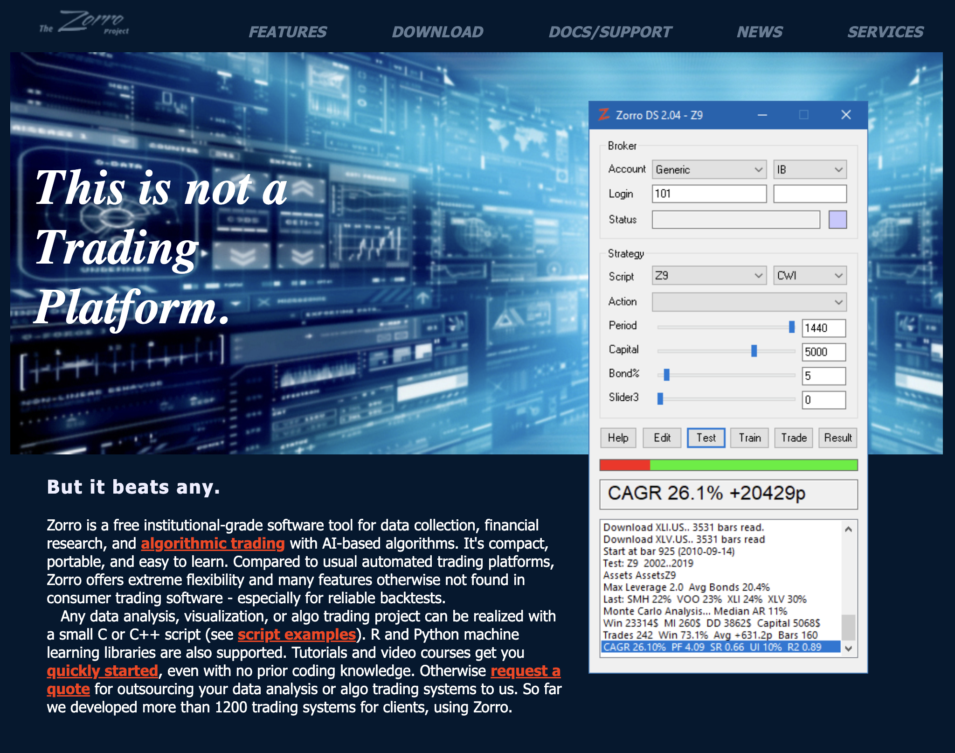Select the 'Download XLV.US' log line
The width and height of the screenshot is (955, 753).
[x=684, y=539]
